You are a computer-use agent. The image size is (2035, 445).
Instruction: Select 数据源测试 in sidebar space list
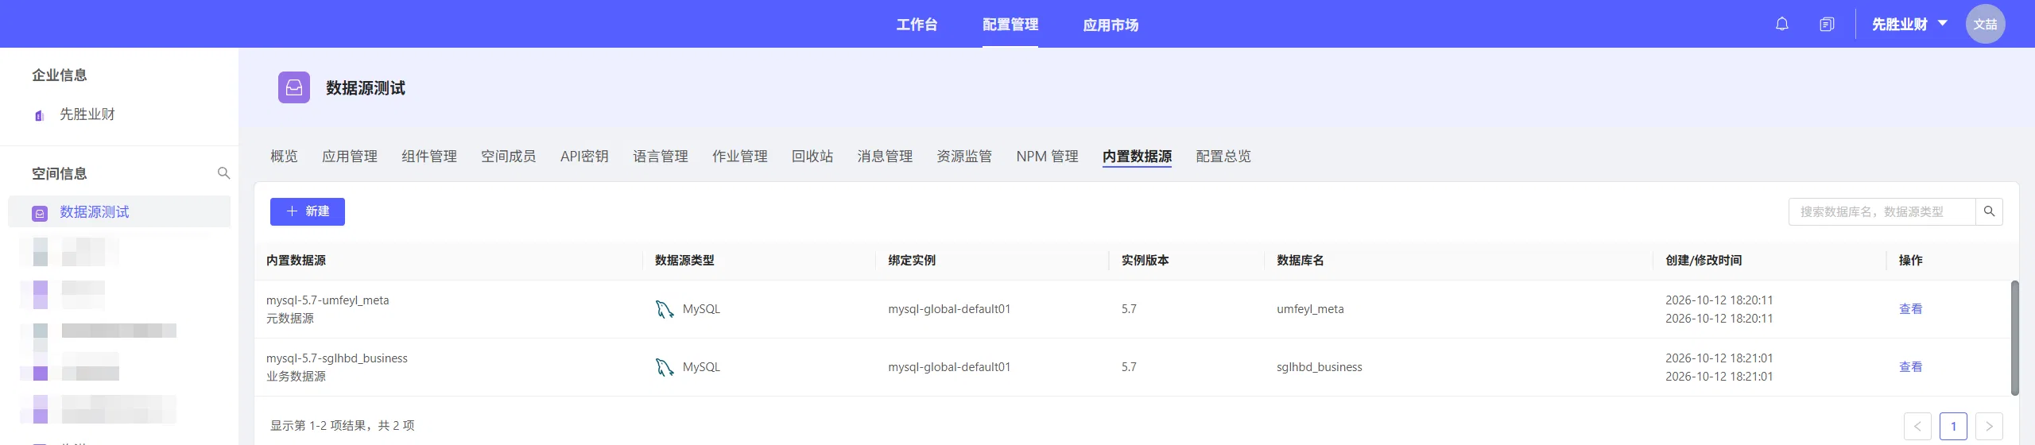119,212
